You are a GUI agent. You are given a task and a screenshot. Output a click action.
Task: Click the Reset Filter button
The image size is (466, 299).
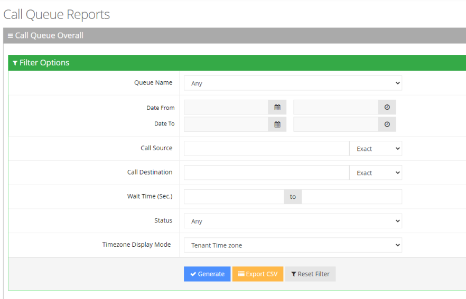(x=310, y=274)
